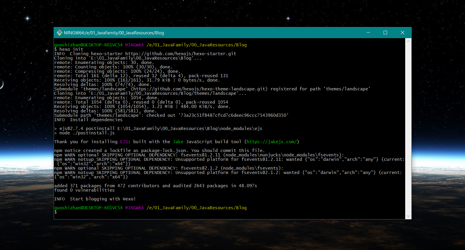Screen dimensions: 465x250
Task: Click the Git Bash icon in title bar
Action: point(59,33)
